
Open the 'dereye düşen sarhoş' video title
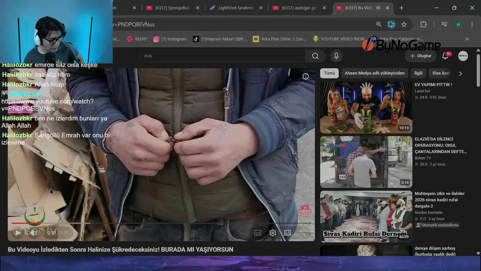point(435,251)
